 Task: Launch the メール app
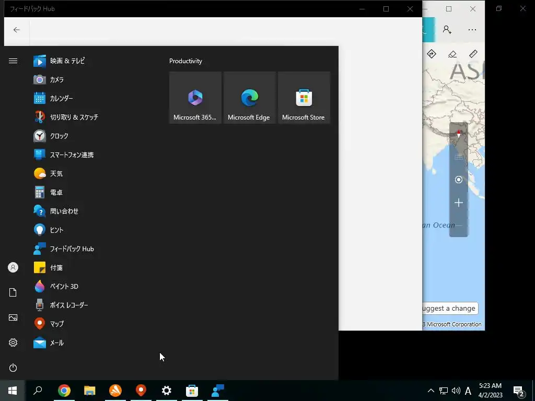coord(92,343)
